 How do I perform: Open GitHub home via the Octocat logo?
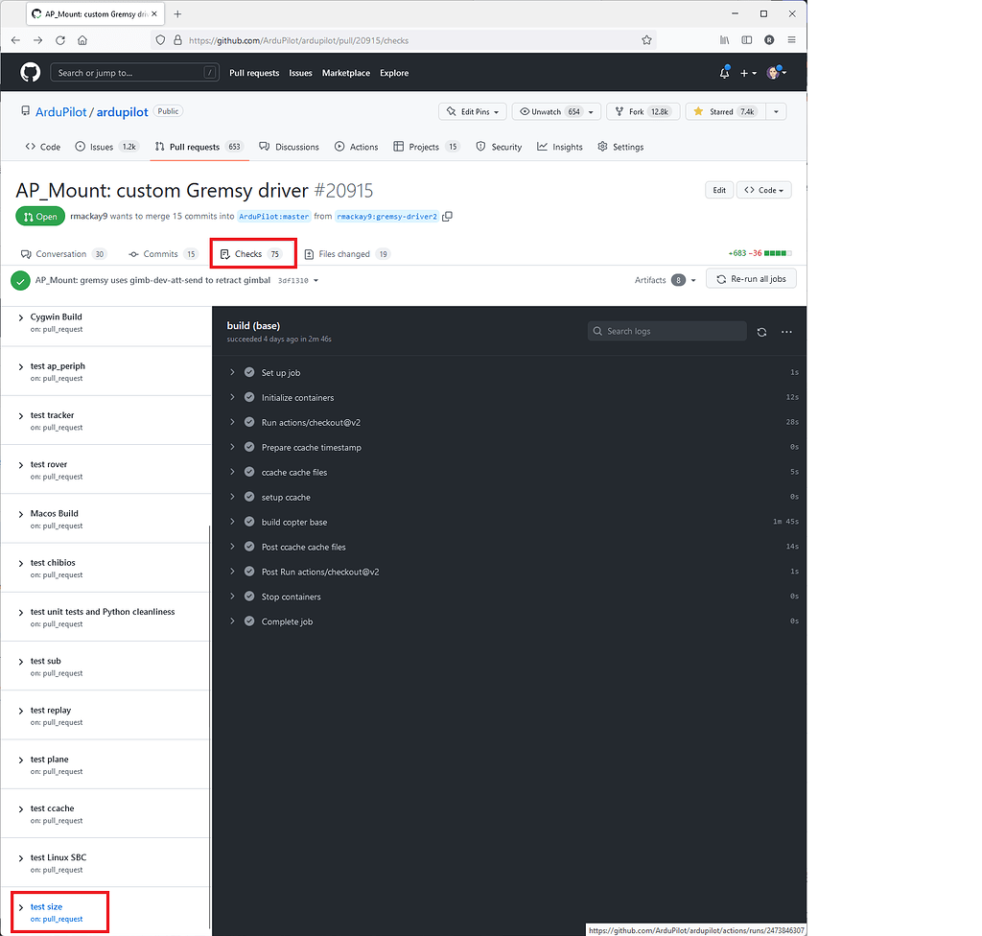click(x=29, y=72)
